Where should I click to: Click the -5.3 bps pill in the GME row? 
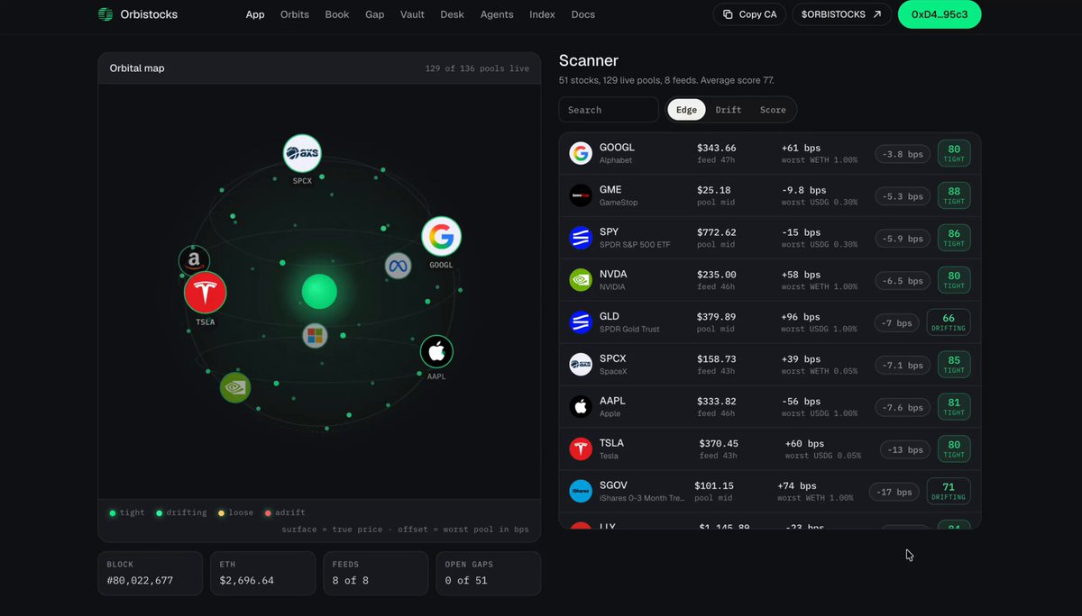click(903, 196)
